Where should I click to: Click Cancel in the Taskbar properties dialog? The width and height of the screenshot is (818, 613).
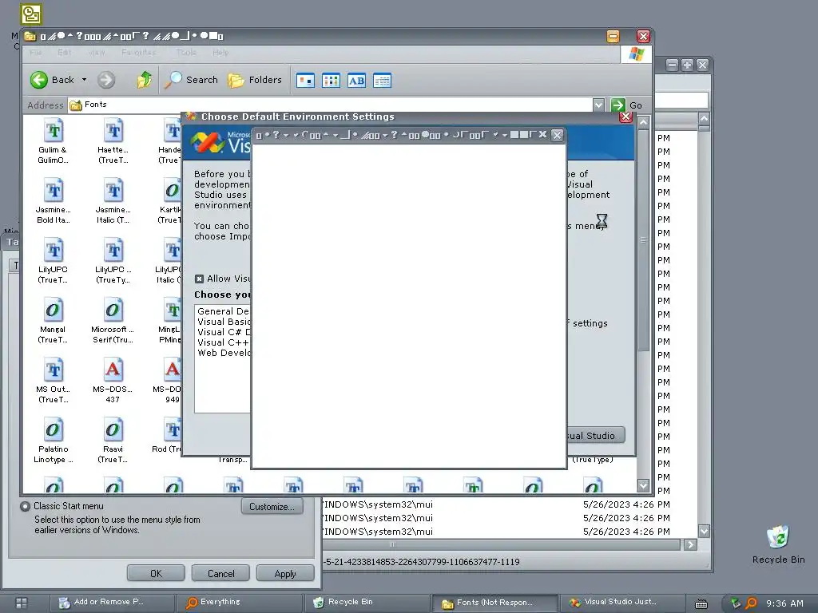[220, 573]
